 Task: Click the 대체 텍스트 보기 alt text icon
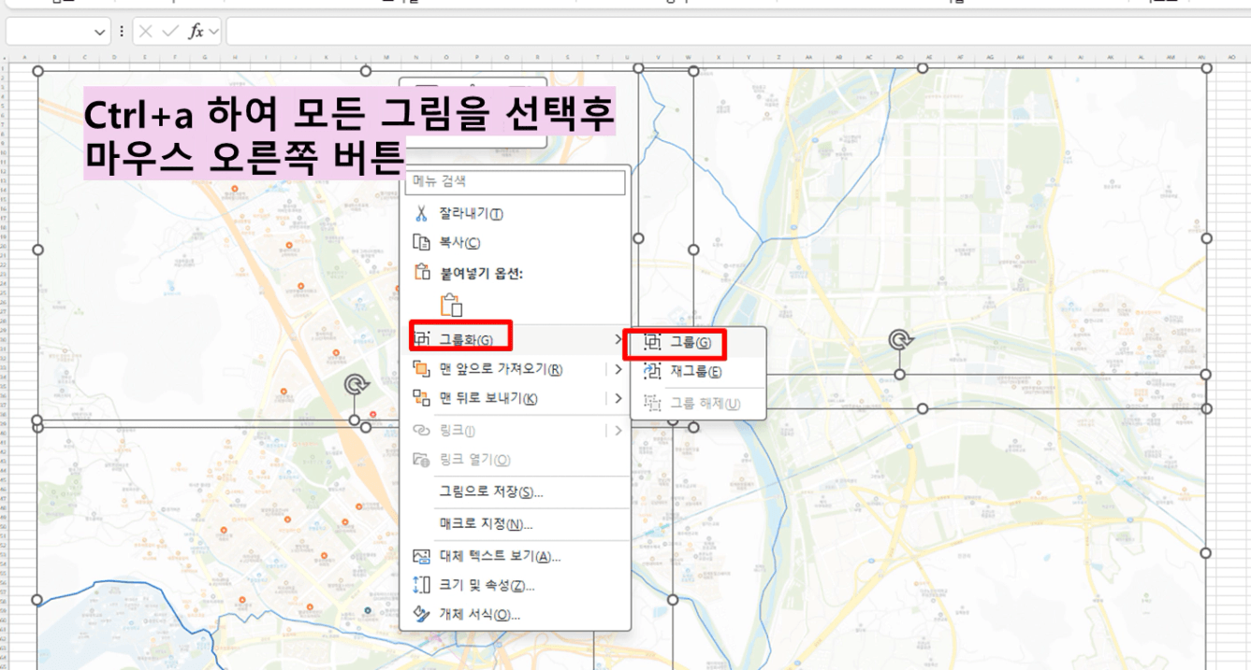[421, 556]
